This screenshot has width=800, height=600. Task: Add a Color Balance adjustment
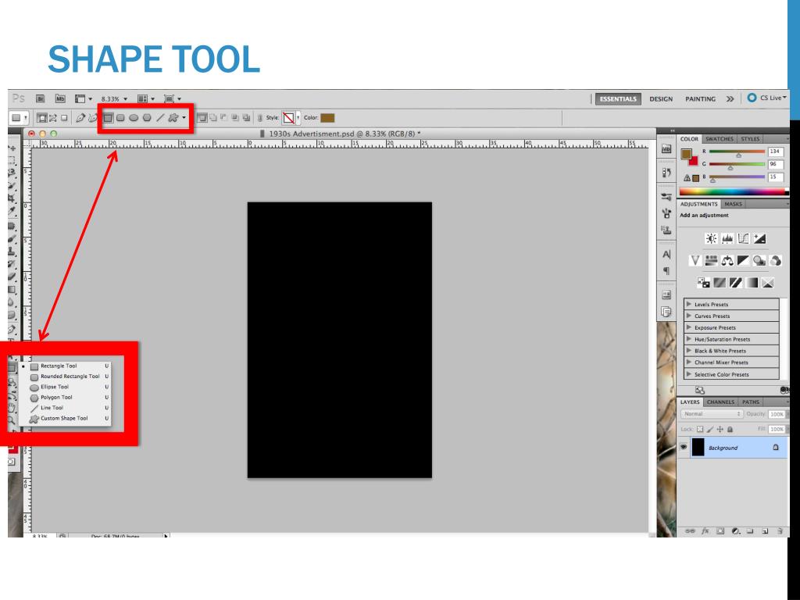click(727, 261)
